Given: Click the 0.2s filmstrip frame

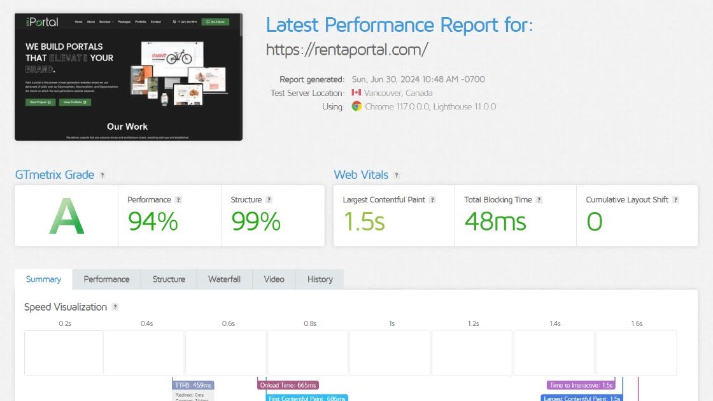Looking at the screenshot, I should (x=64, y=353).
